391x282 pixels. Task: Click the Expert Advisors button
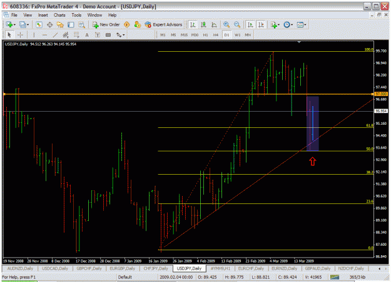click(163, 24)
